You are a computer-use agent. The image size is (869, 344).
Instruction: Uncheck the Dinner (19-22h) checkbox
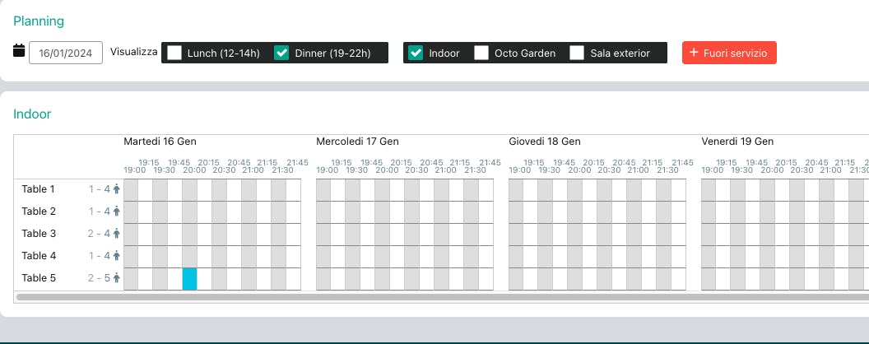(282, 53)
